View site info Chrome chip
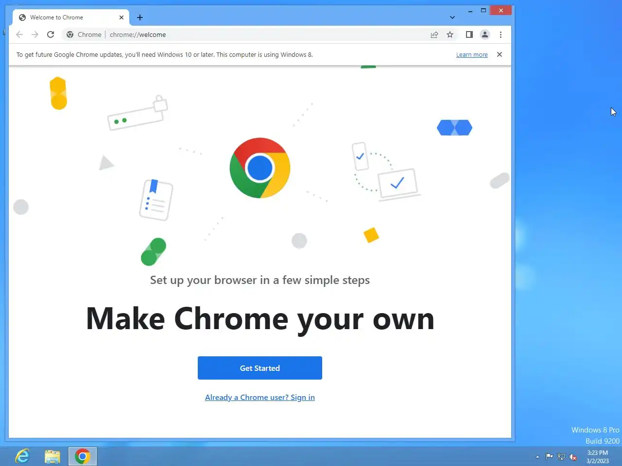 [84, 34]
